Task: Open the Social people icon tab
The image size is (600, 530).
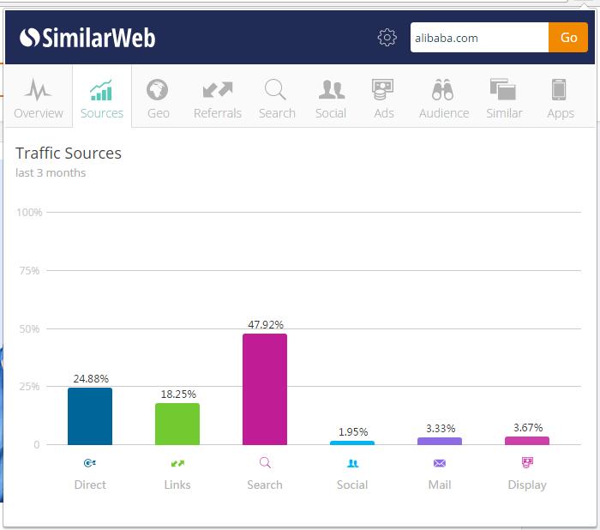Action: tap(331, 98)
